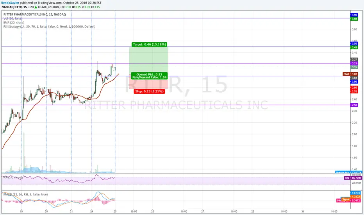Click the Opened P&L Risk/Reward Ratio label
Image resolution: width=364 pixels, height=215 pixels.
149,76
